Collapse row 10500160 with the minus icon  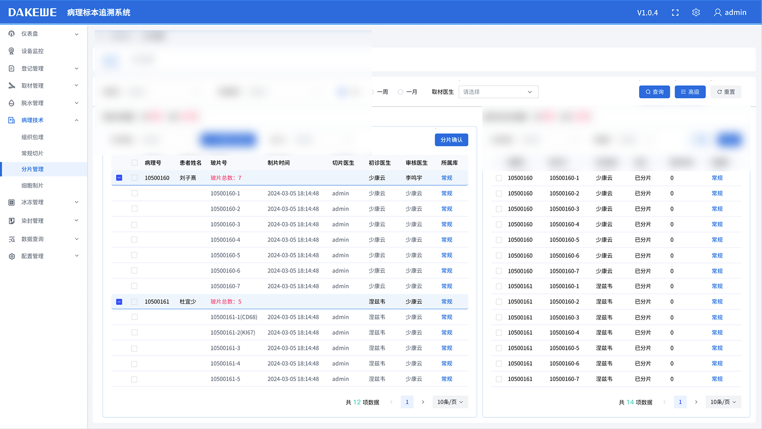(119, 178)
